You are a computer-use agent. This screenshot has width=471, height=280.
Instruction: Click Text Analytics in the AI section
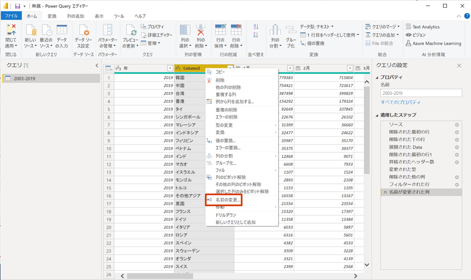point(422,27)
